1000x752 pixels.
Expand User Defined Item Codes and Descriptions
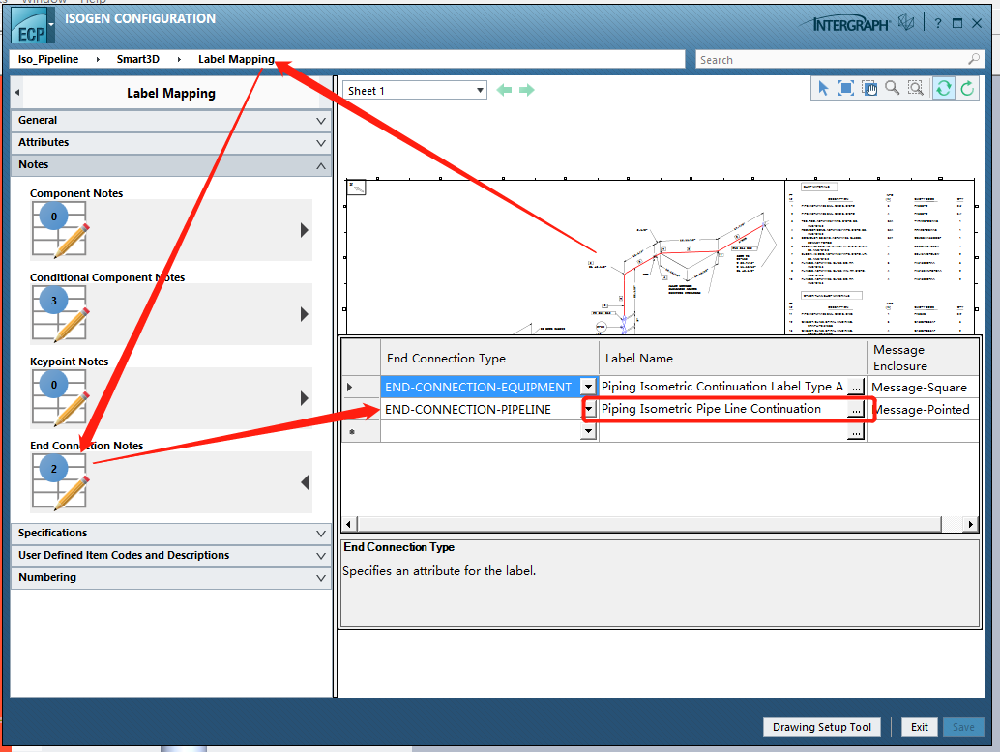click(x=171, y=556)
